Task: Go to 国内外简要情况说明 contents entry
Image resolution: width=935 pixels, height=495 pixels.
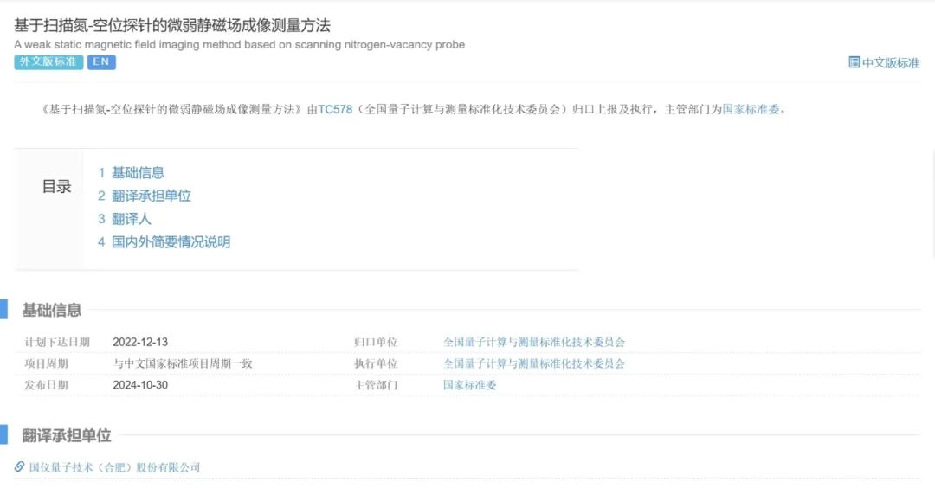Action: 171,242
